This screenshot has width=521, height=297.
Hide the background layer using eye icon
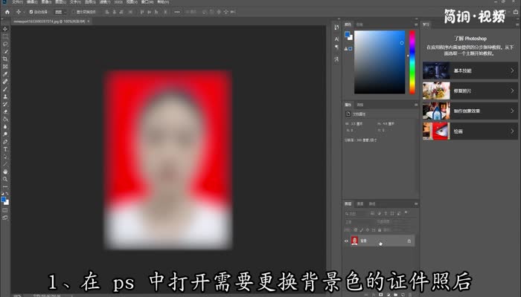[x=346, y=241]
